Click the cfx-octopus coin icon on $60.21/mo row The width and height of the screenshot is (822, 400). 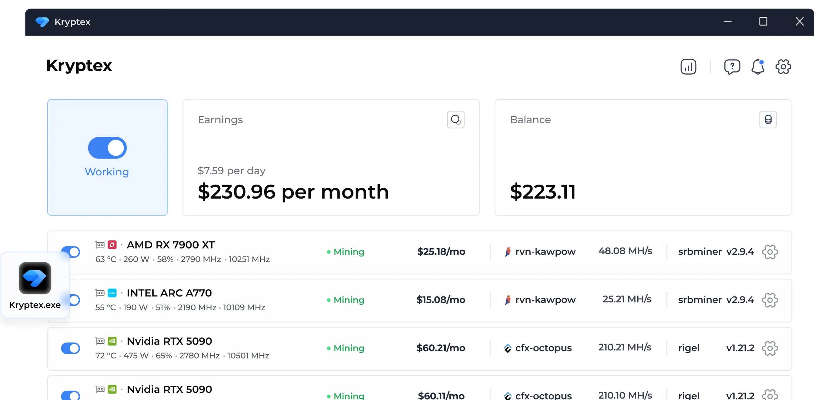click(508, 348)
